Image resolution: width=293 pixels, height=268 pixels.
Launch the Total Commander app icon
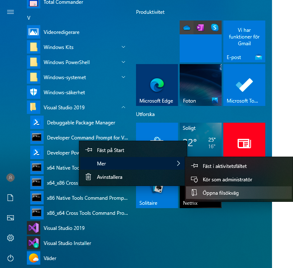tap(34, 3)
